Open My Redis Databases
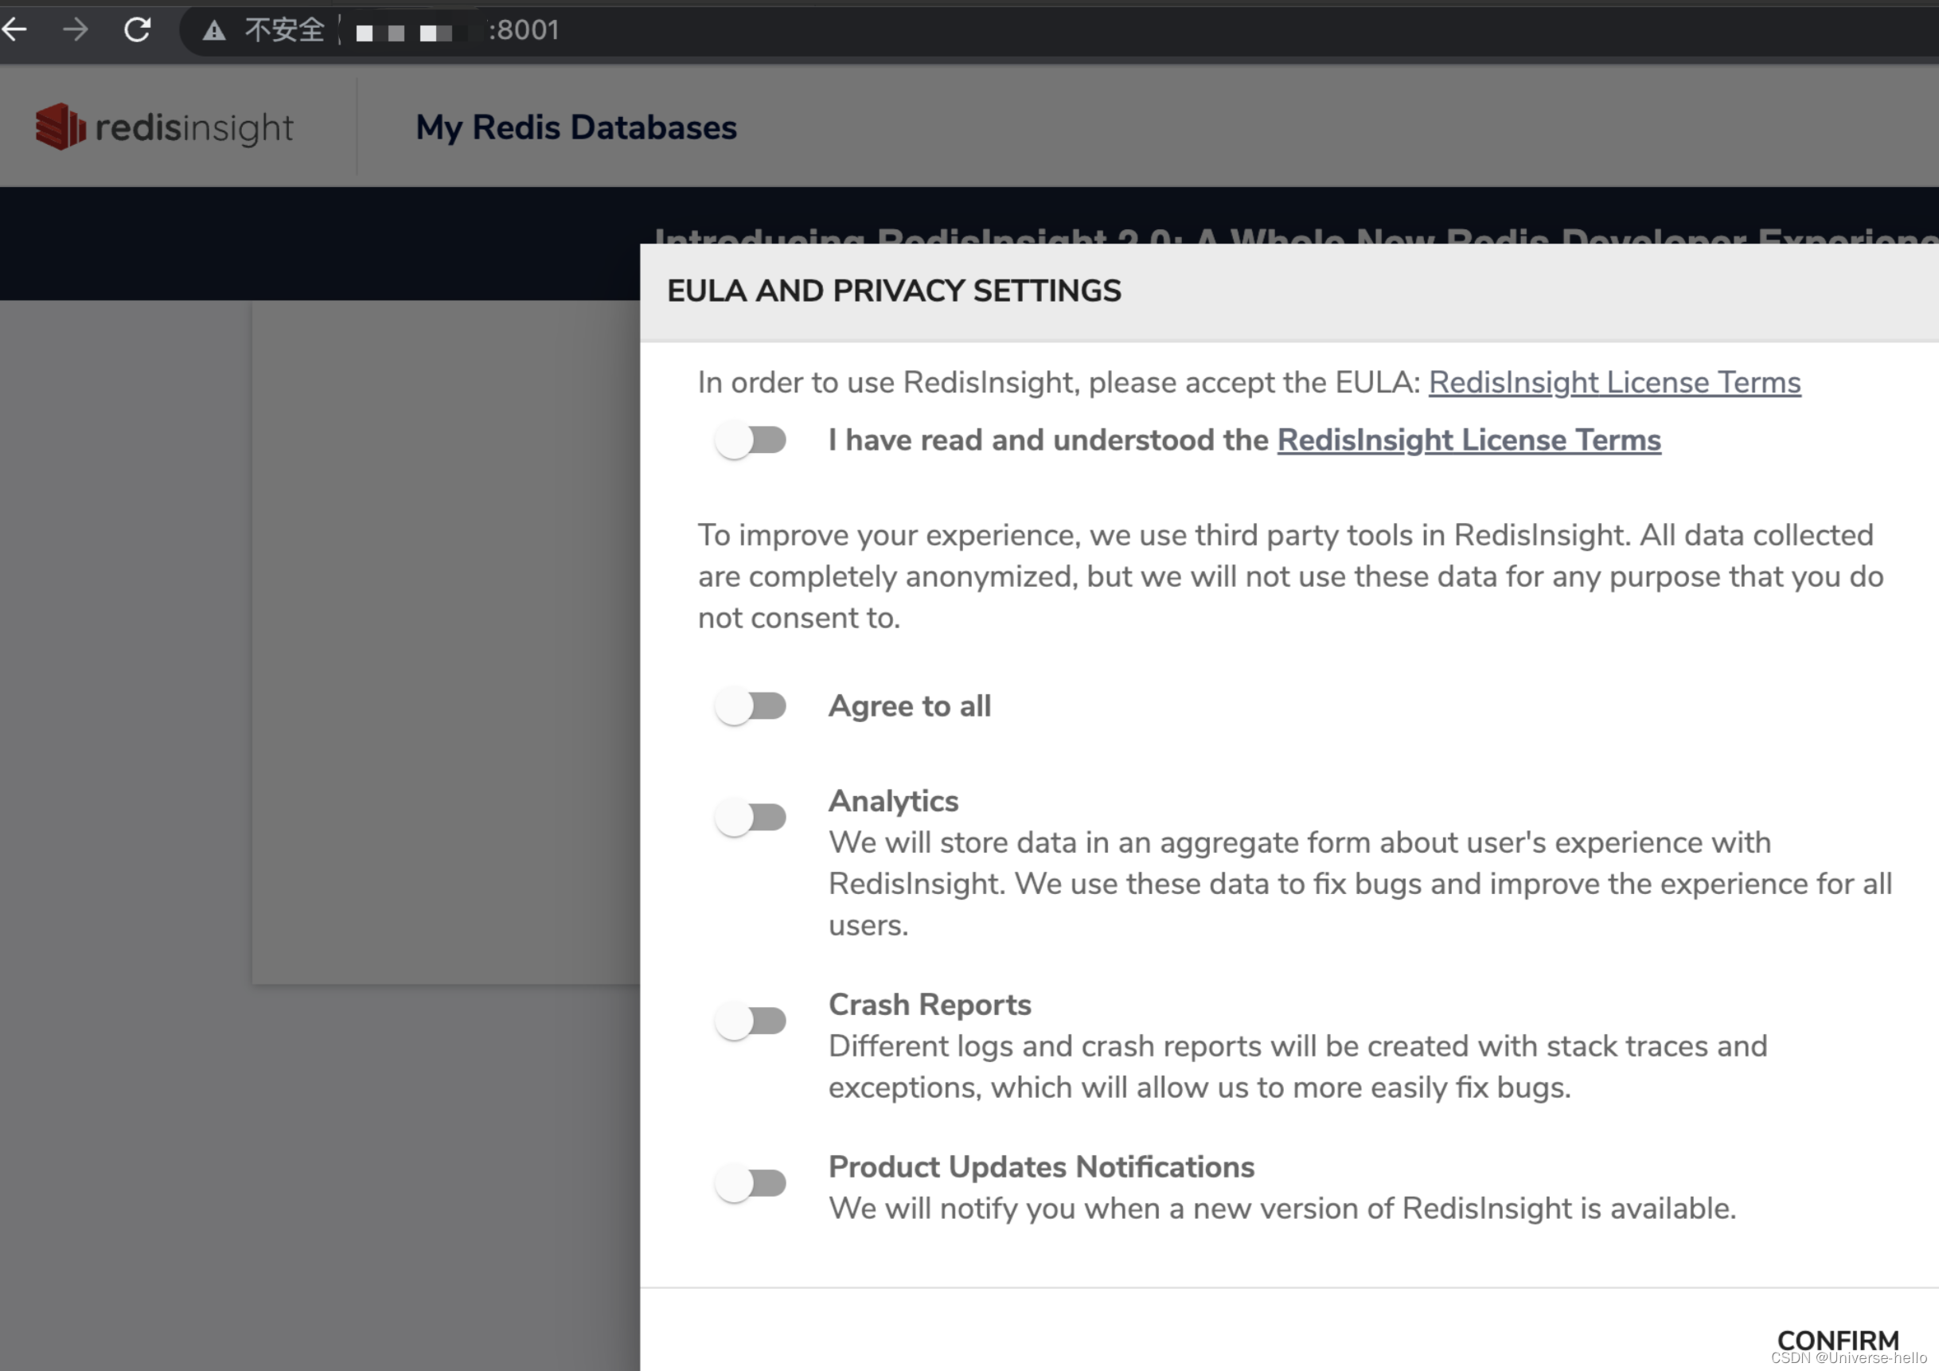Image resolution: width=1939 pixels, height=1371 pixels. 575,127
